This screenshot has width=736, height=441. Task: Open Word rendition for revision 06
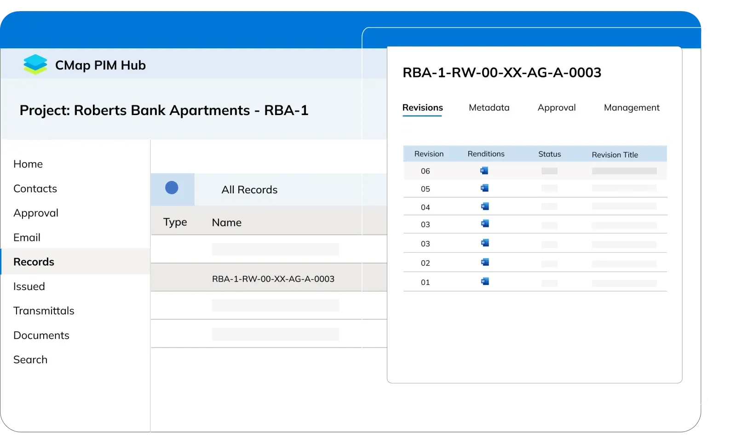pos(484,171)
